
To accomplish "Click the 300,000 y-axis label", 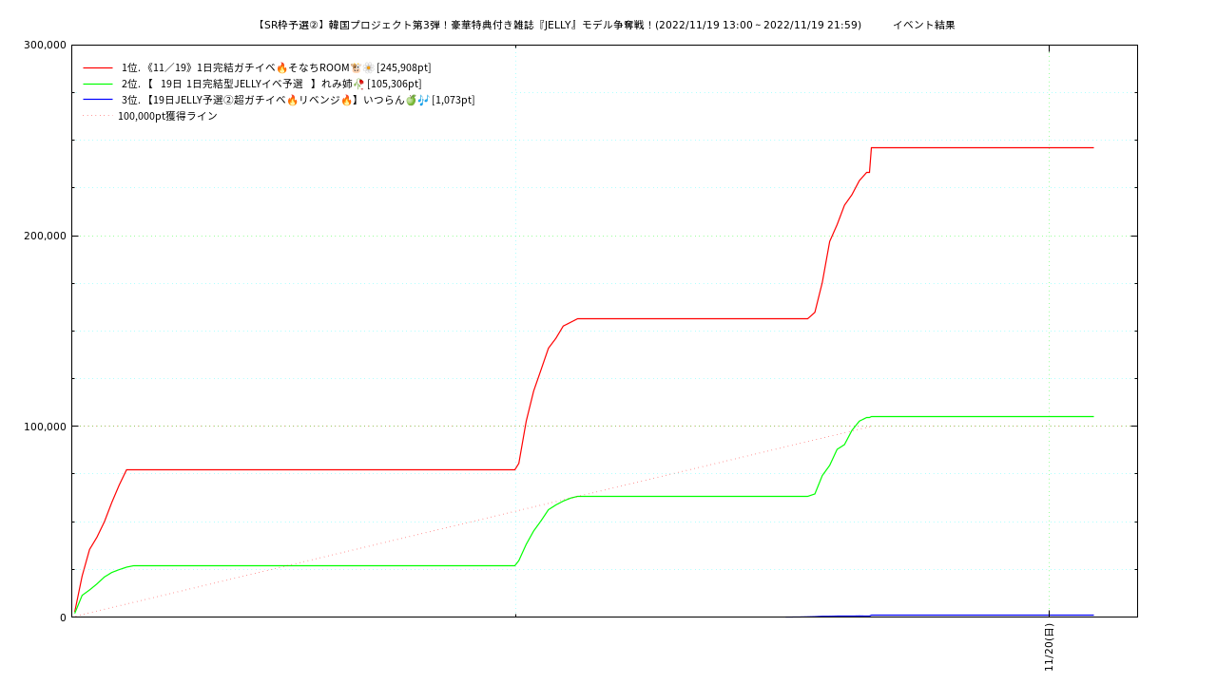I will [45, 45].
